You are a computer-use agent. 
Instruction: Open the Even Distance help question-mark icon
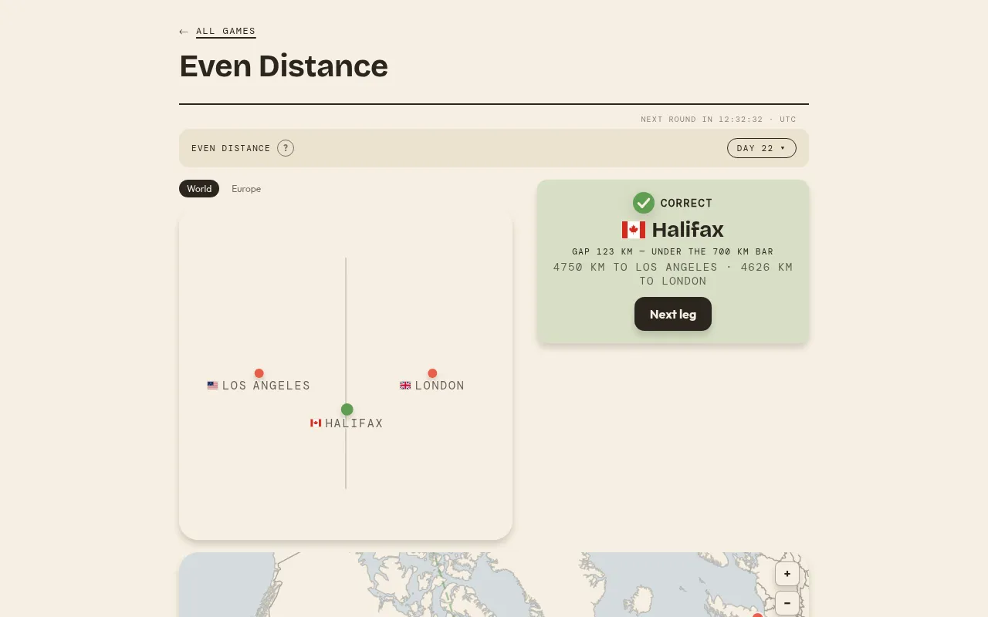tap(286, 148)
